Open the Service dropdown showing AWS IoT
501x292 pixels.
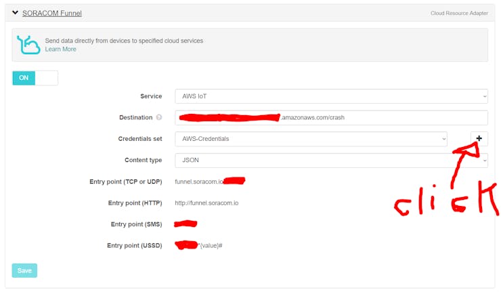click(x=331, y=96)
